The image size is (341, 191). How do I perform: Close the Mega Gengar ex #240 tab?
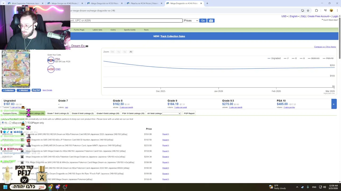(x=82, y=3)
